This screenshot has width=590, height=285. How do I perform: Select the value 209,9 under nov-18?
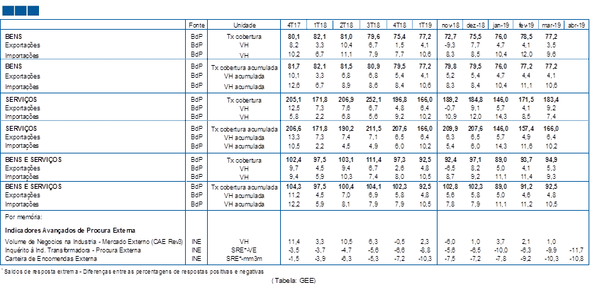(x=450, y=129)
